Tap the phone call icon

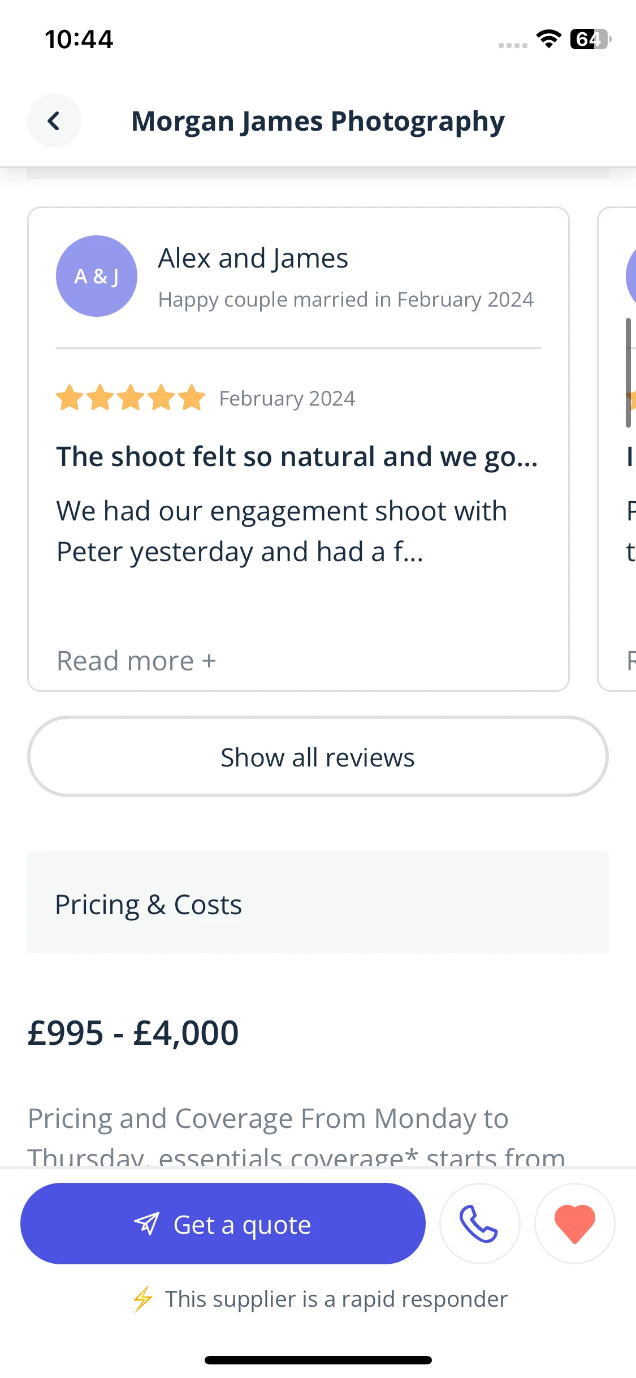coord(479,1223)
